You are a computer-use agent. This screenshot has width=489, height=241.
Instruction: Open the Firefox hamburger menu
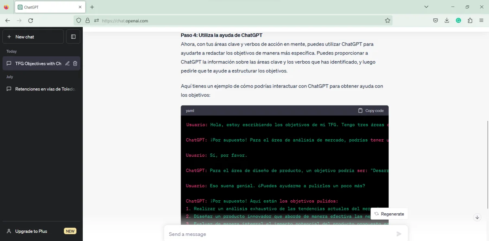pyautogui.click(x=481, y=20)
